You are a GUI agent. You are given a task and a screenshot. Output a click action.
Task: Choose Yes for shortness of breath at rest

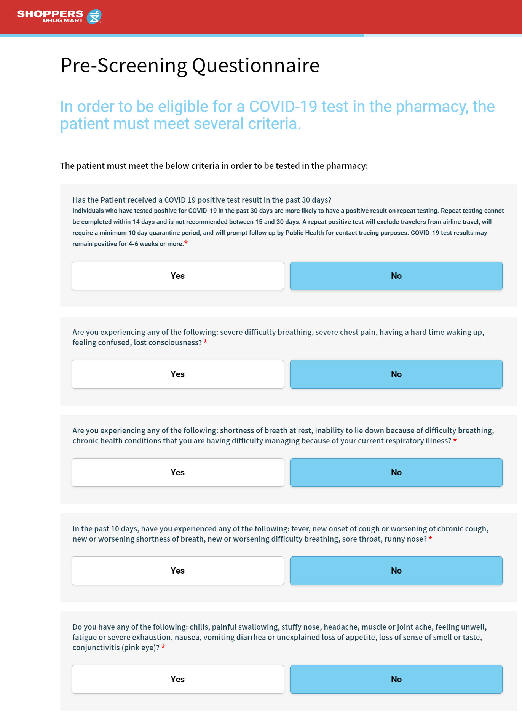[x=177, y=472]
